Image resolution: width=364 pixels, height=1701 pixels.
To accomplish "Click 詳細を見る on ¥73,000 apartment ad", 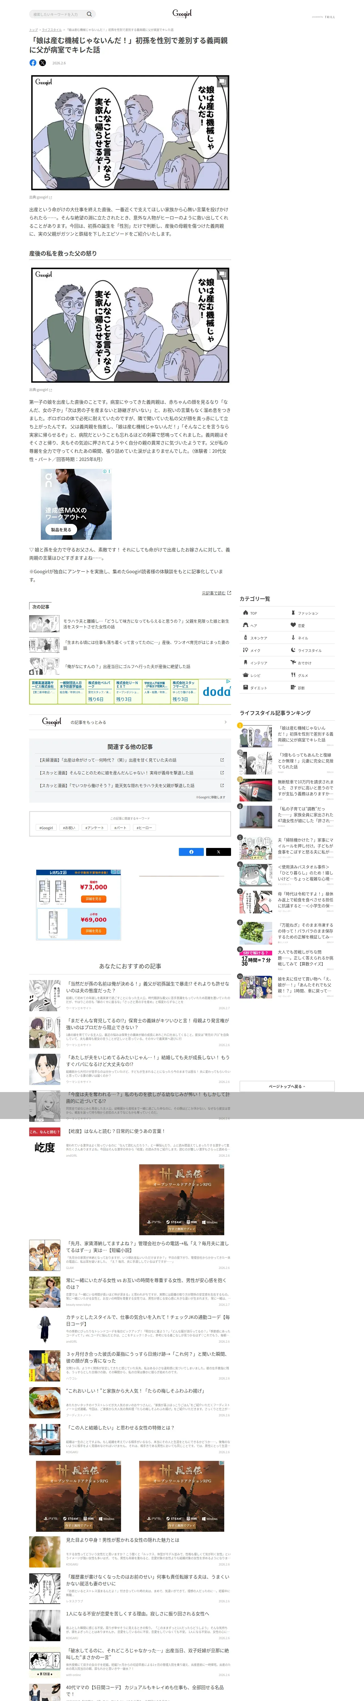I will click(93, 899).
